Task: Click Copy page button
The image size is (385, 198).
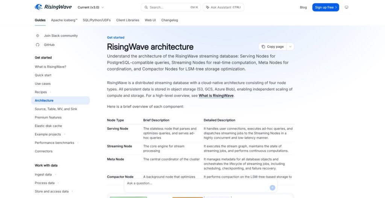Action: [x=272, y=46]
